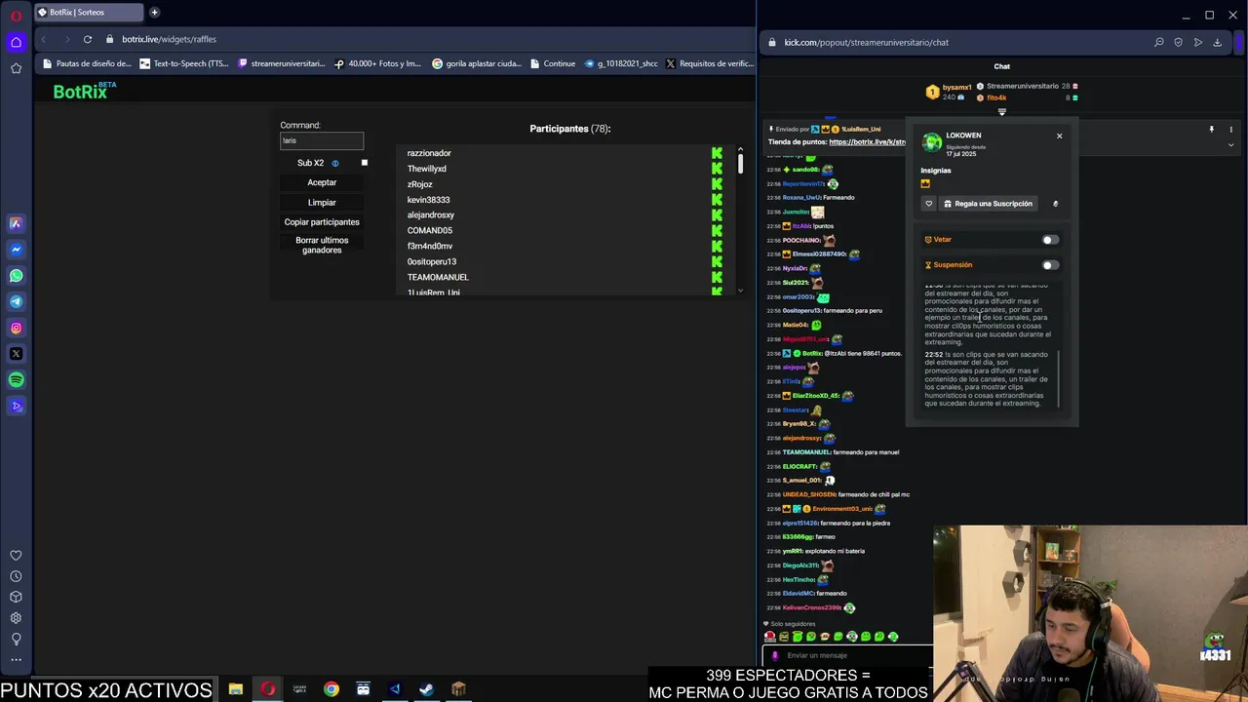This screenshot has height=702, width=1248.
Task: Click Enviar un mensaje chat input
Action: [x=848, y=655]
